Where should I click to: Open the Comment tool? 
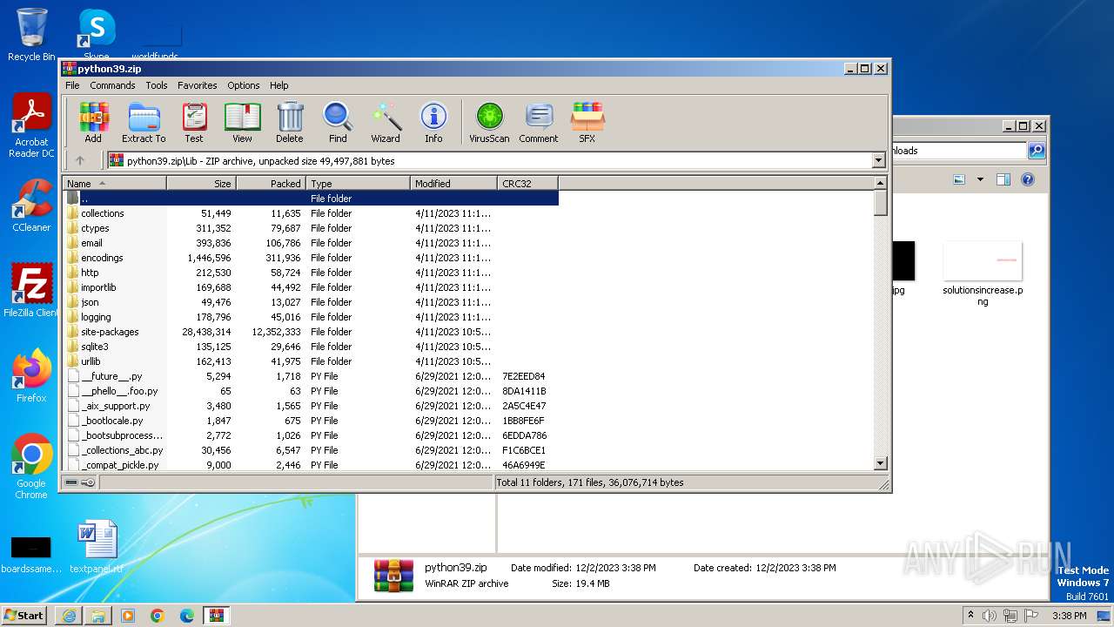539,122
